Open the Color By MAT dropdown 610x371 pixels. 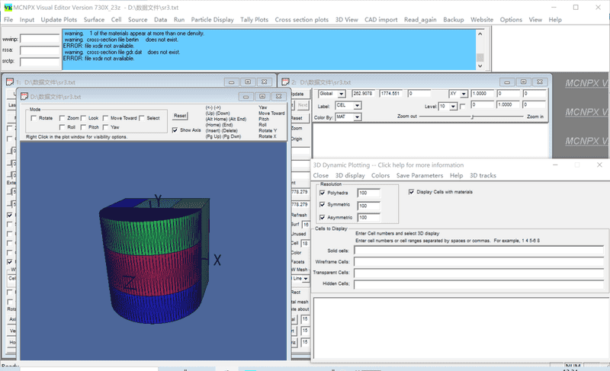point(358,117)
